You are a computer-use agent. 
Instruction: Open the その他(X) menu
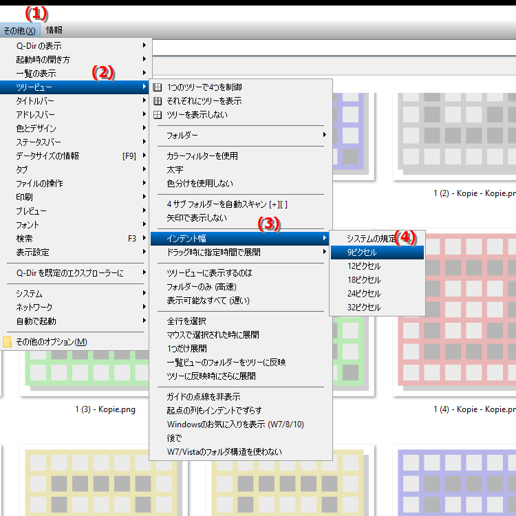(x=20, y=30)
